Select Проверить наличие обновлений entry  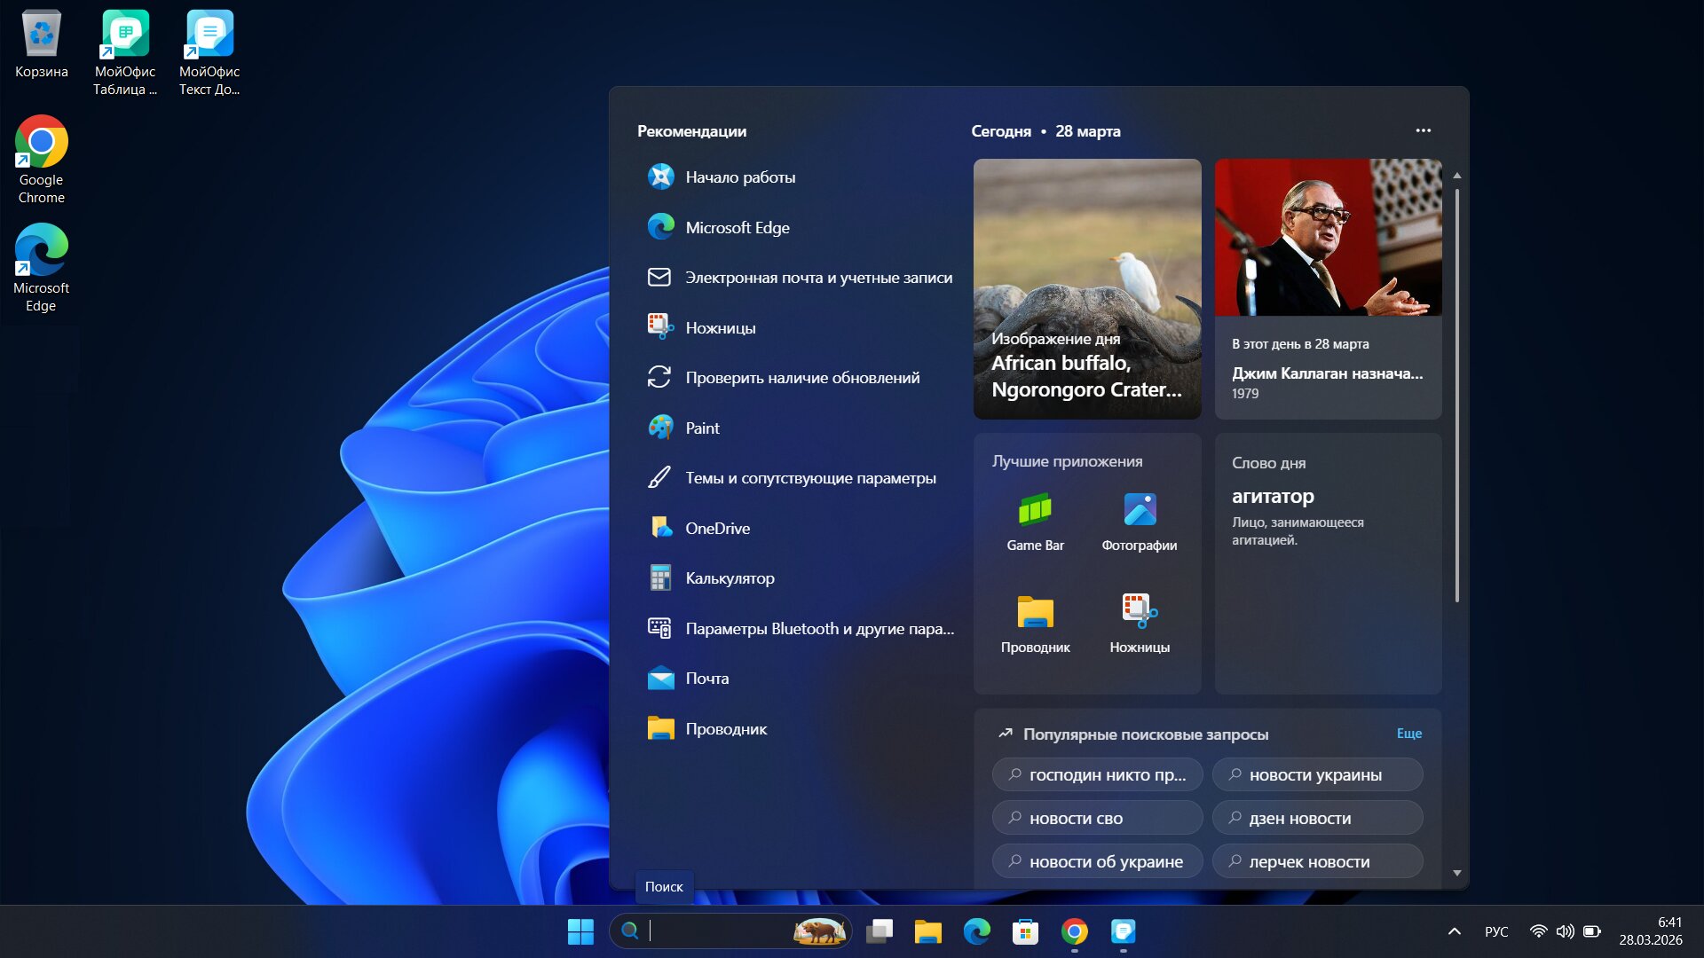(801, 378)
